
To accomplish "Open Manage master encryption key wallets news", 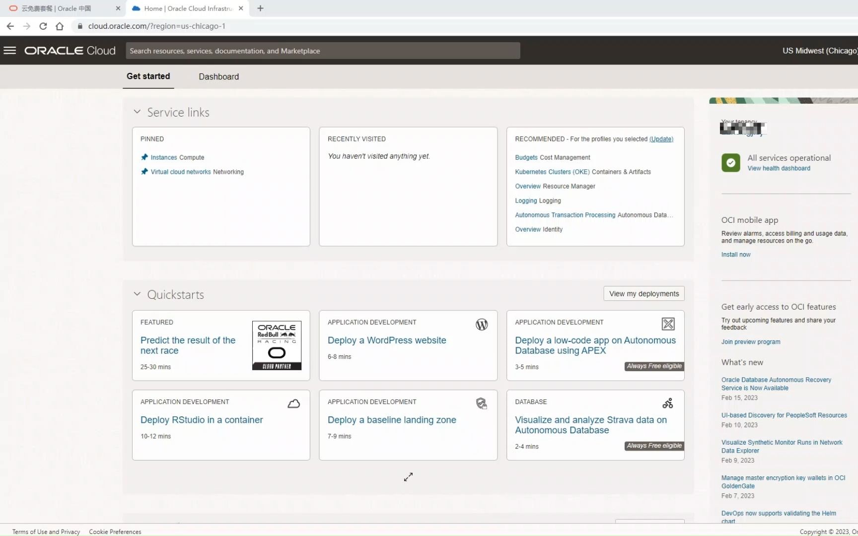I will [x=783, y=482].
